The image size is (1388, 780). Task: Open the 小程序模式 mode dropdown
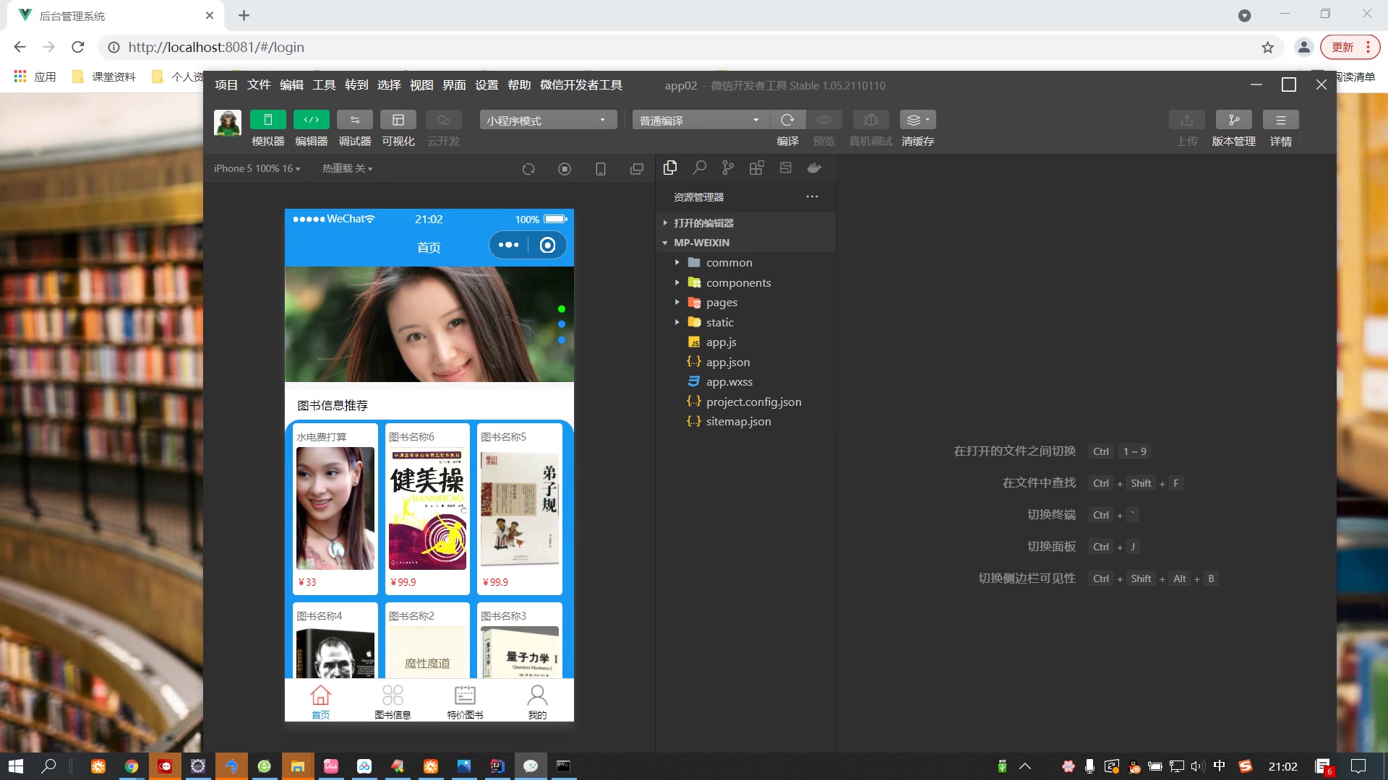pyautogui.click(x=547, y=120)
